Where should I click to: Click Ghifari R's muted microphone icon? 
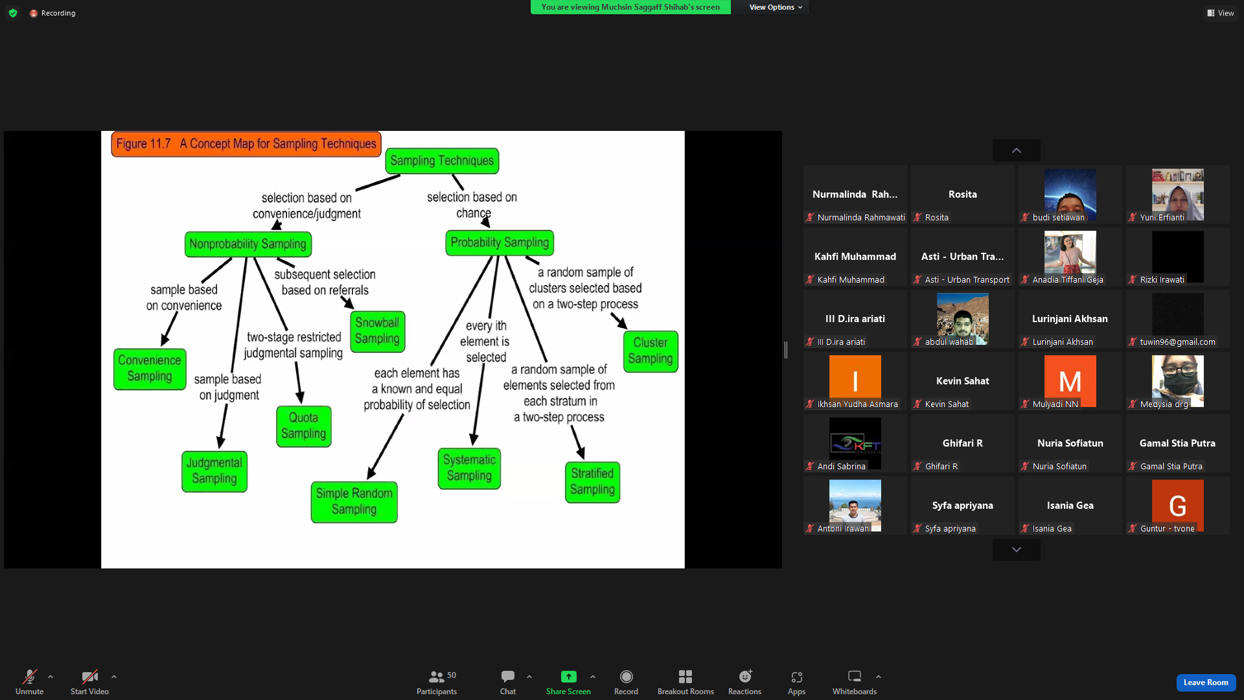pos(917,467)
